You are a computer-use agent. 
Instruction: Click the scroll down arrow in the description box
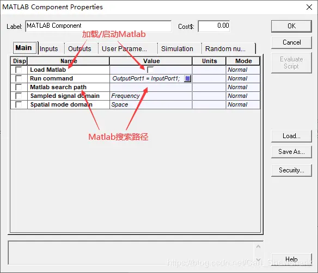(x=258, y=259)
